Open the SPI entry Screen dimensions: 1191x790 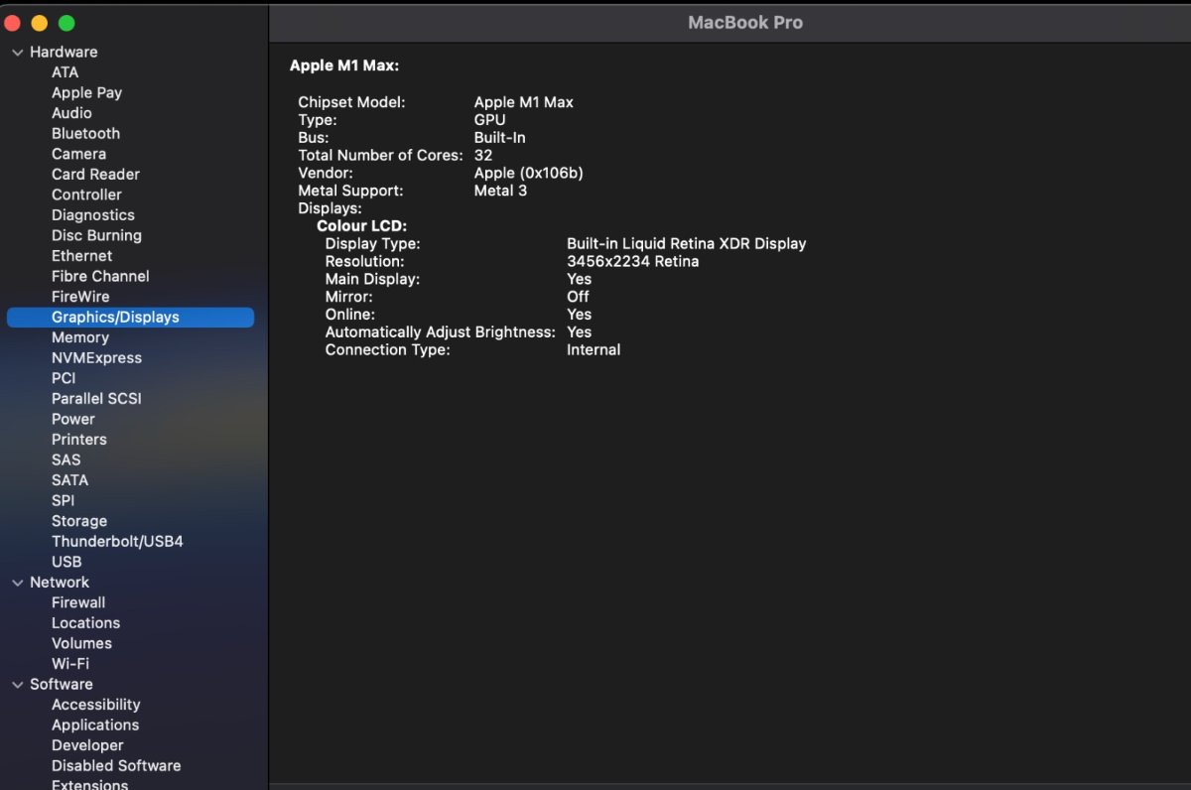coord(63,500)
